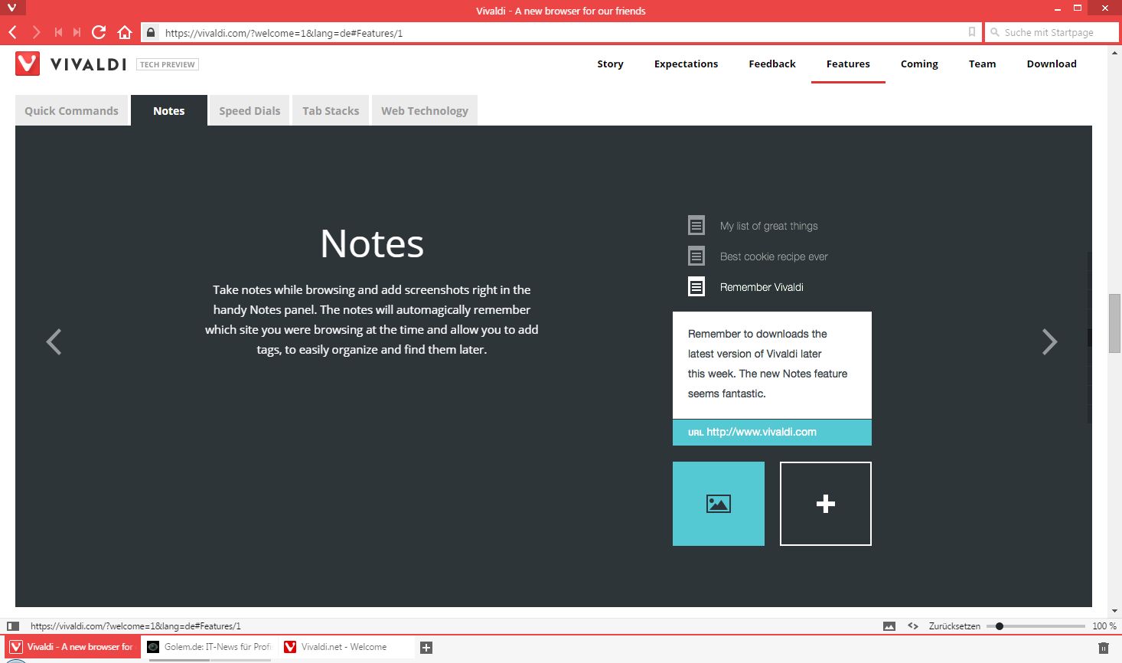Click the vertical page scrollbar thumb
Image resolution: width=1122 pixels, height=663 pixels.
(1114, 323)
